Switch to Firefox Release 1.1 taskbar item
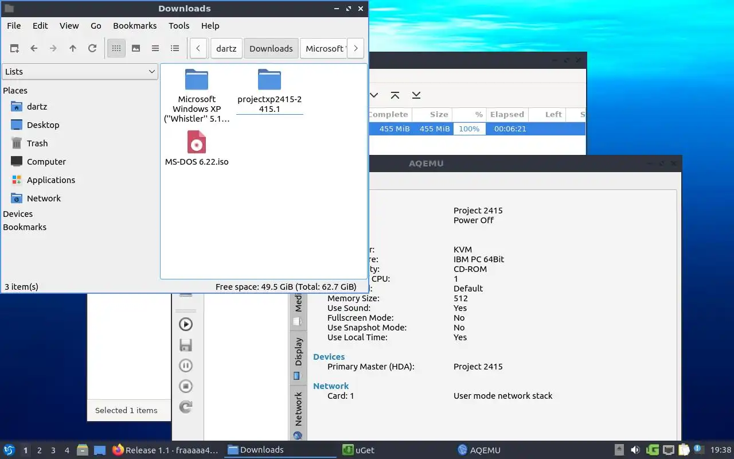This screenshot has width=734, height=459. coord(166,450)
